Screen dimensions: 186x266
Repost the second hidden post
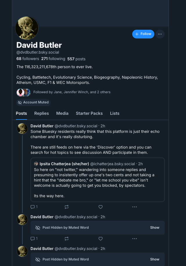(67, 239)
